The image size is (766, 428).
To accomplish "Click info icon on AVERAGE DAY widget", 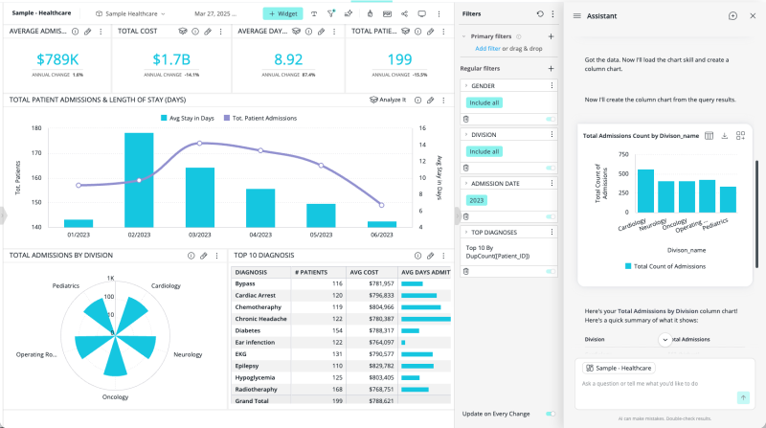I will coord(308,32).
